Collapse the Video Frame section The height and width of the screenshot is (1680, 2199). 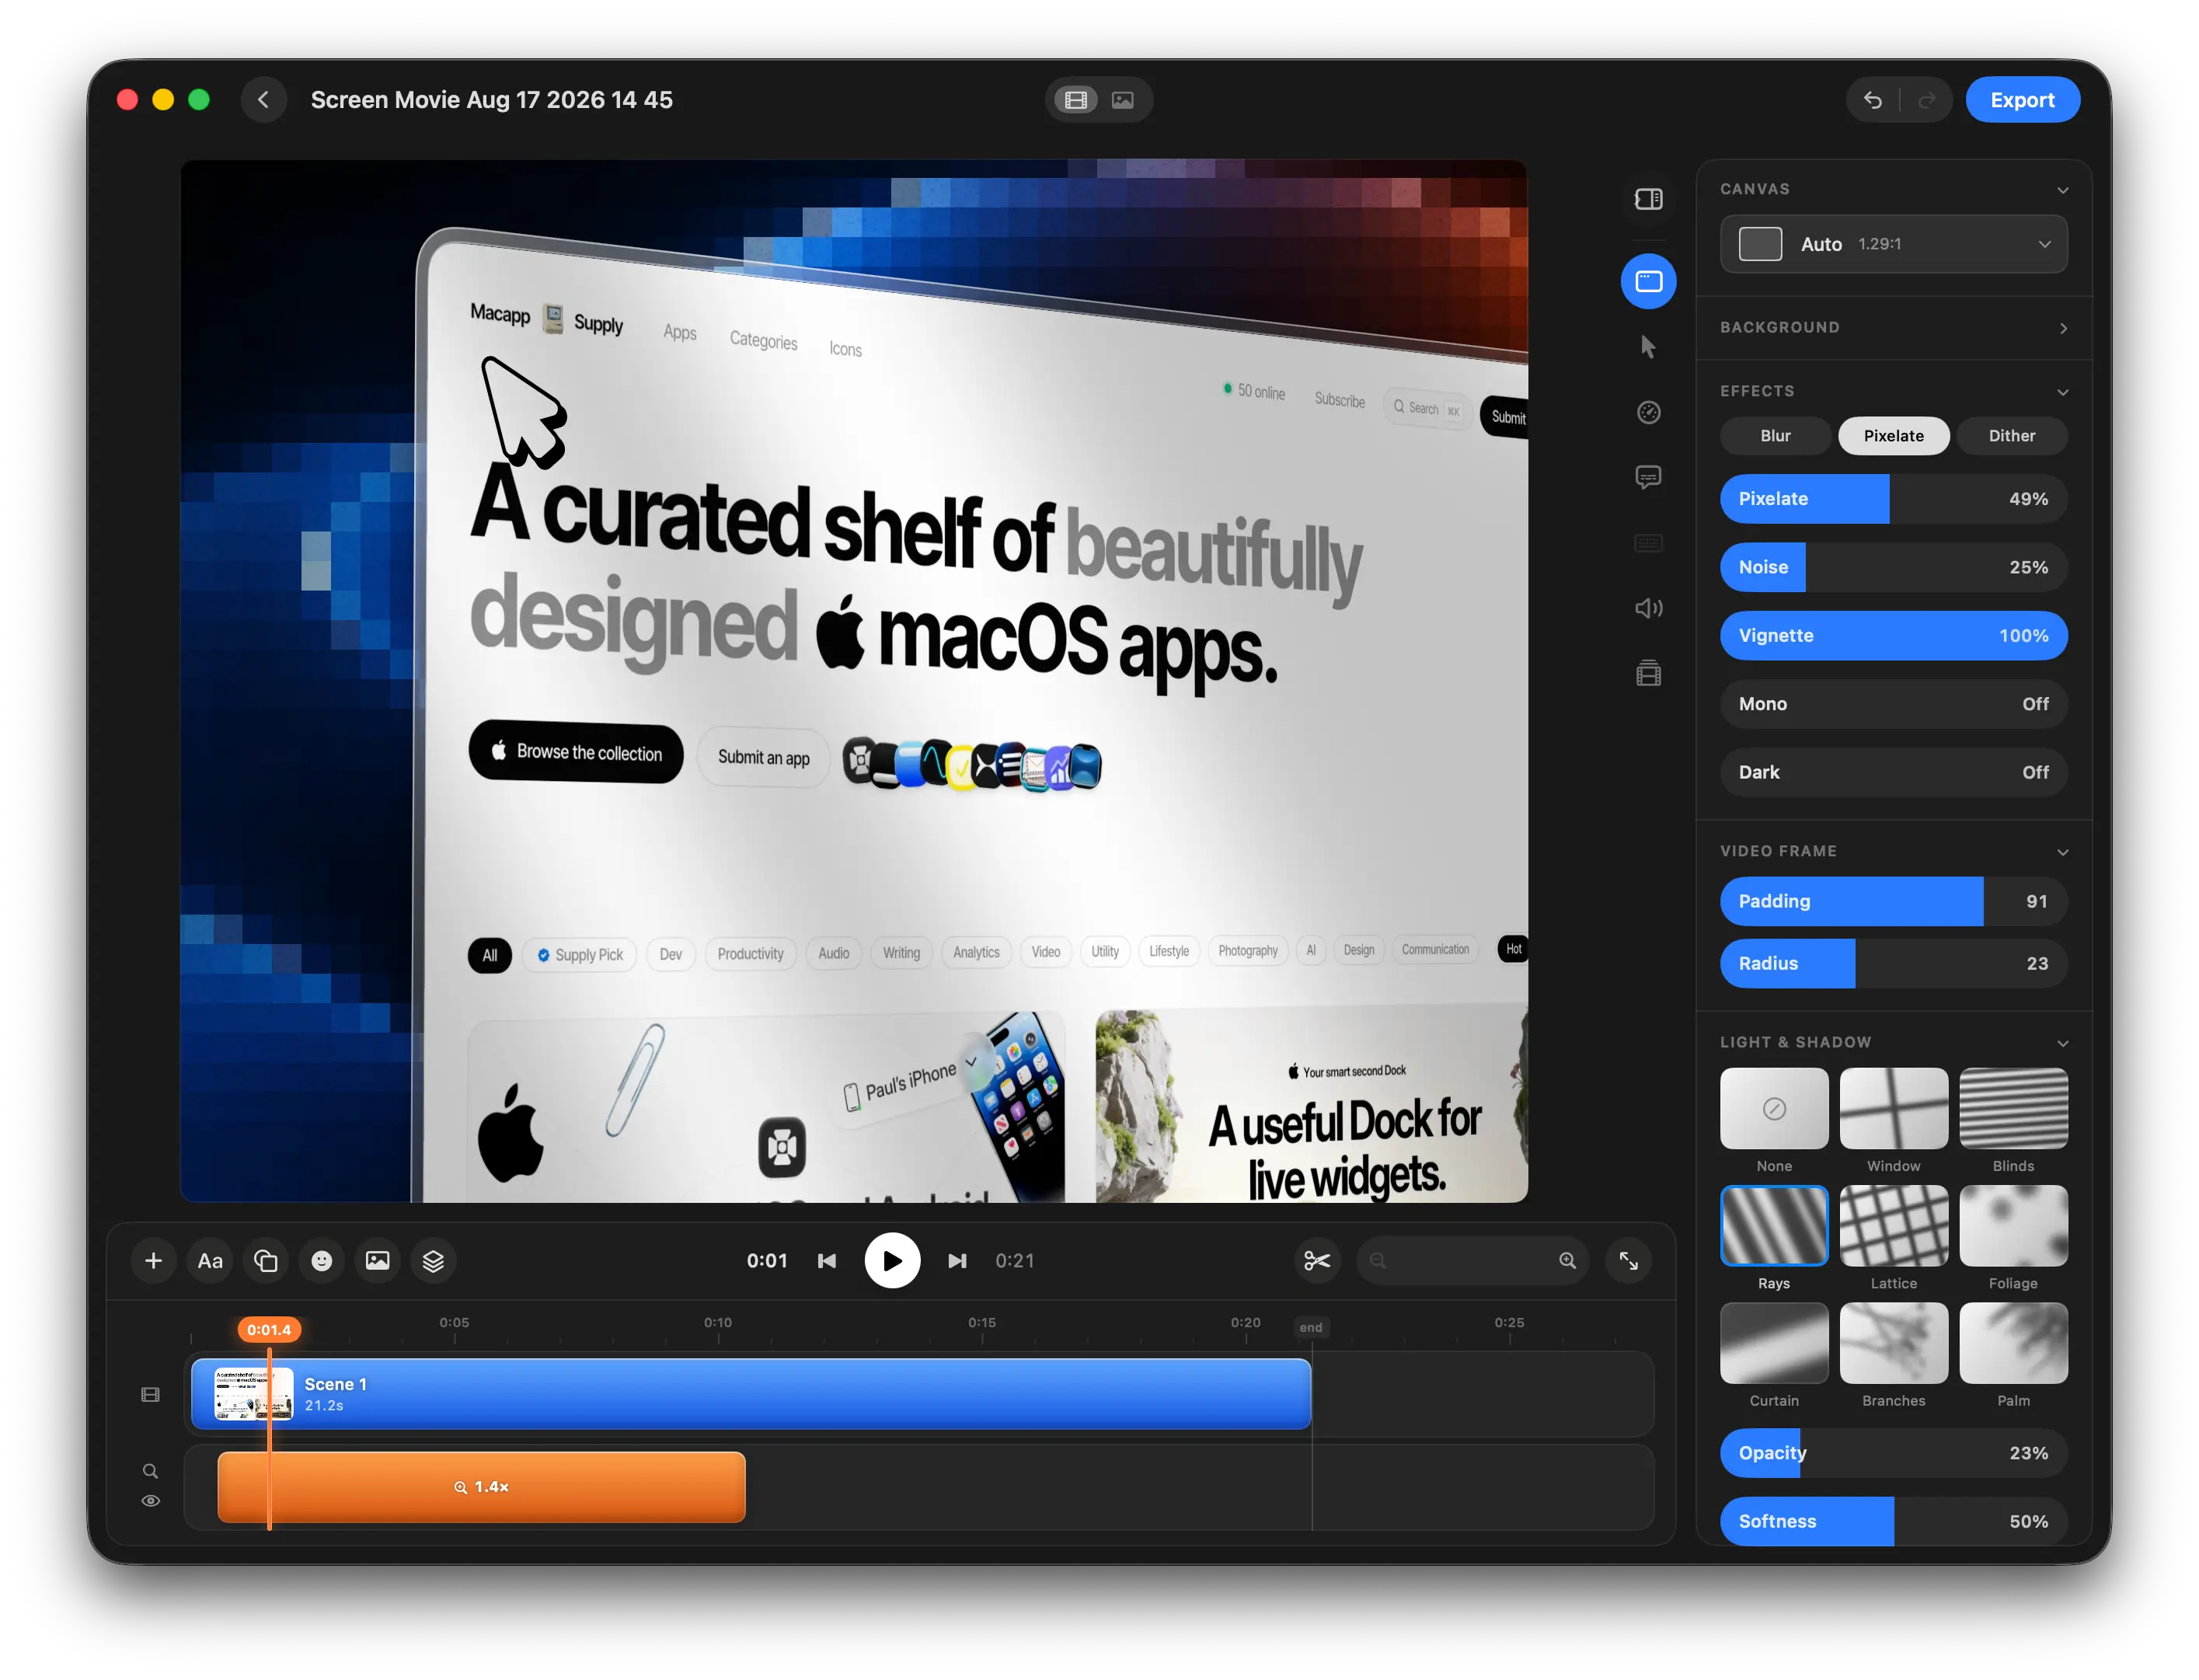point(2062,851)
